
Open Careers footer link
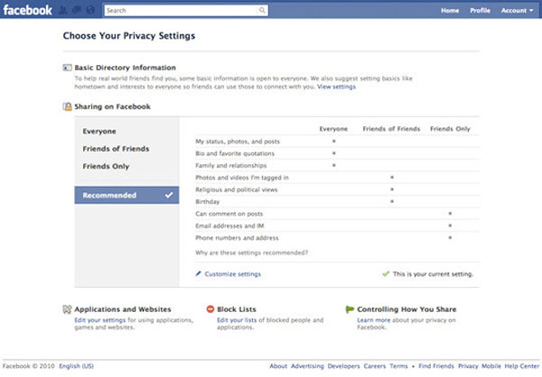coord(375,366)
